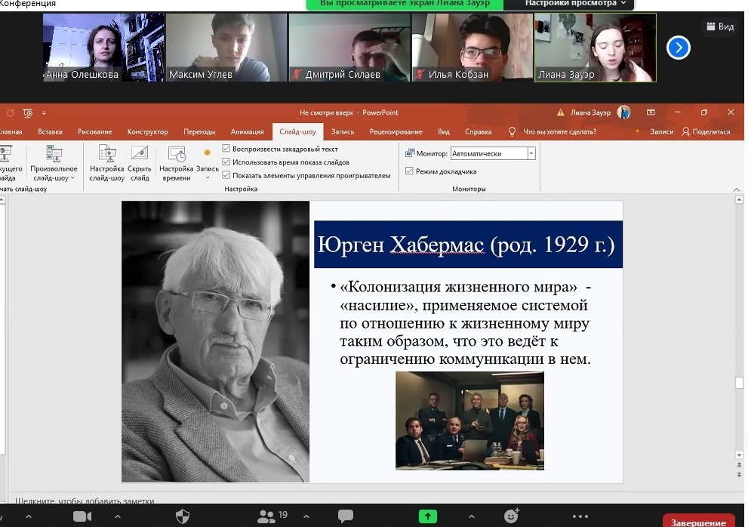748x527 pixels.
Task: Click the Zoom camera video icon
Action: 81,516
